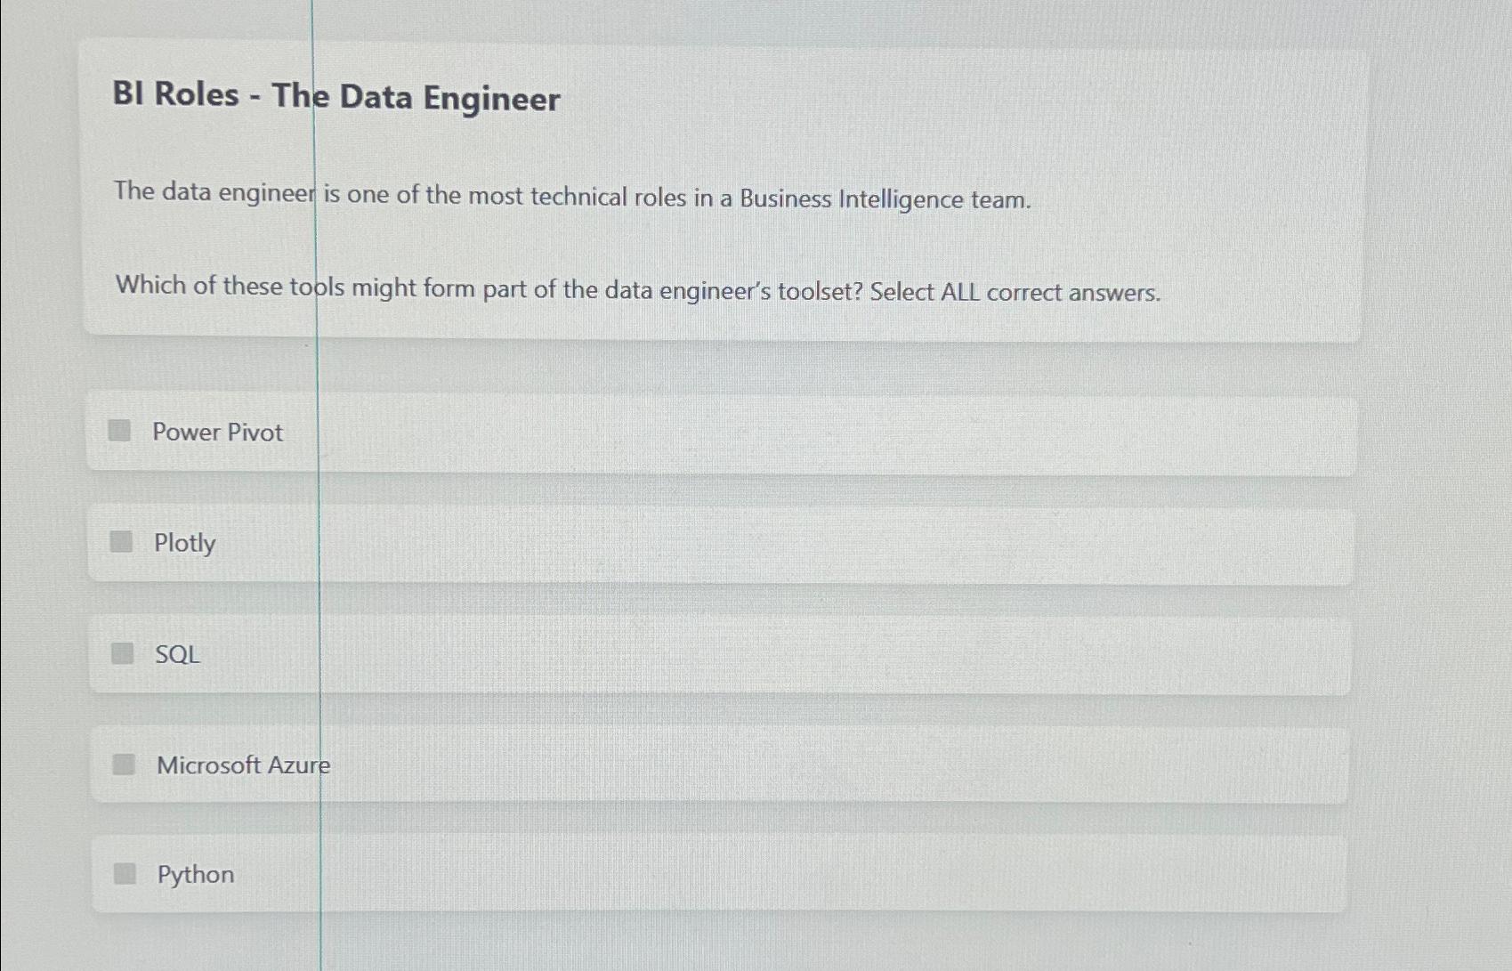Toggle Python as a correct answer
Viewport: 1512px width, 971px height.
tap(124, 874)
